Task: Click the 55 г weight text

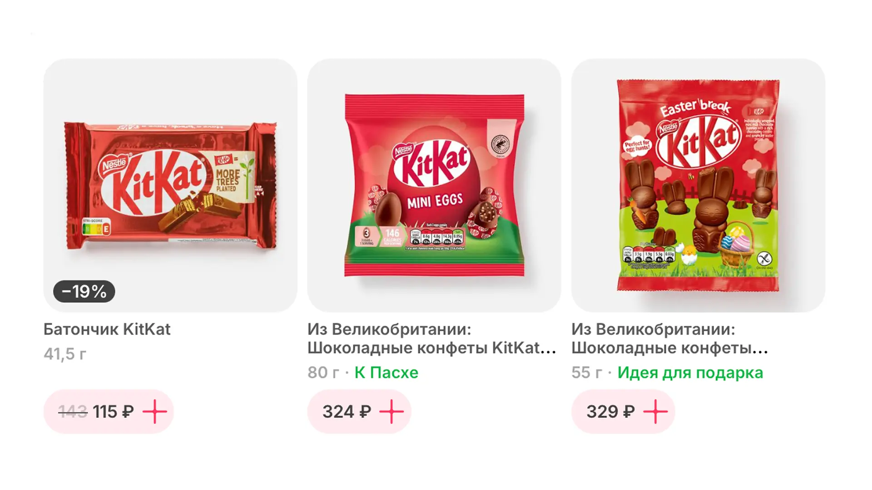Action: (587, 372)
